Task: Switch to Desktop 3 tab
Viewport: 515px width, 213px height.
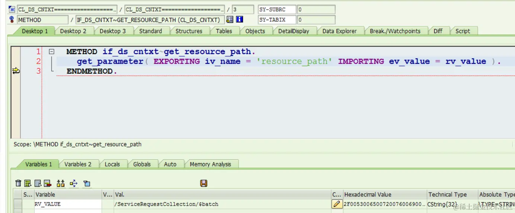Action: 112,31
